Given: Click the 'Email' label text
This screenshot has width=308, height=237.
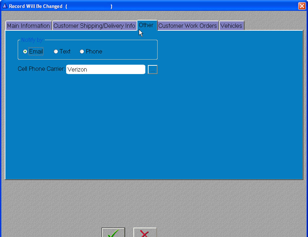Looking at the screenshot, I should coord(36,52).
